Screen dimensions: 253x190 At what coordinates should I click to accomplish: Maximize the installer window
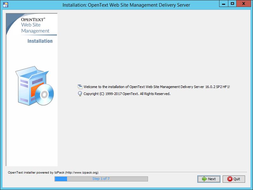coord(232,3)
